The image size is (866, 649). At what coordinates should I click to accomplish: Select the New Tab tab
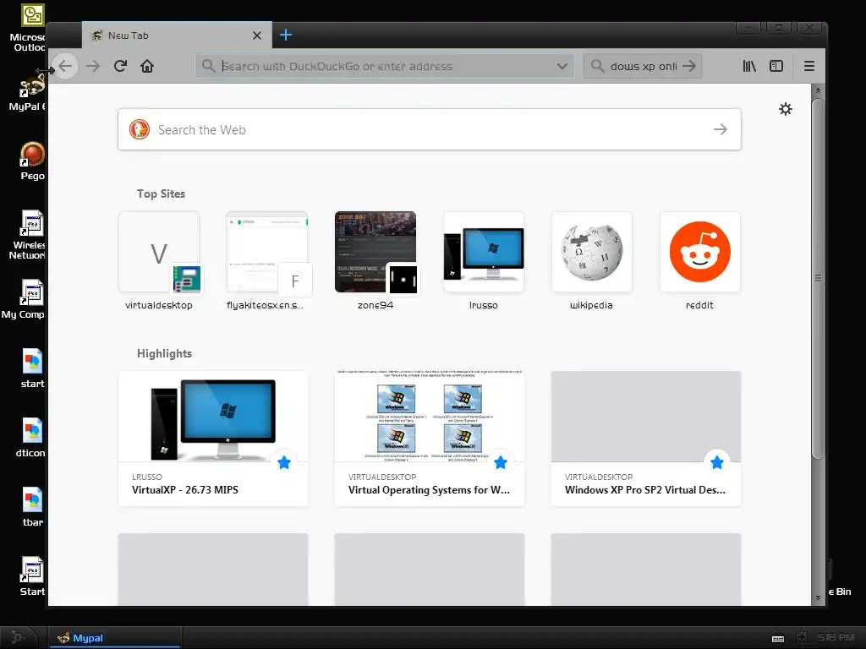click(177, 35)
